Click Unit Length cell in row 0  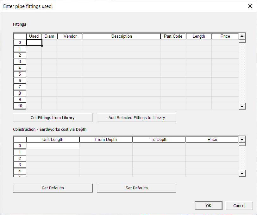pos(53,146)
